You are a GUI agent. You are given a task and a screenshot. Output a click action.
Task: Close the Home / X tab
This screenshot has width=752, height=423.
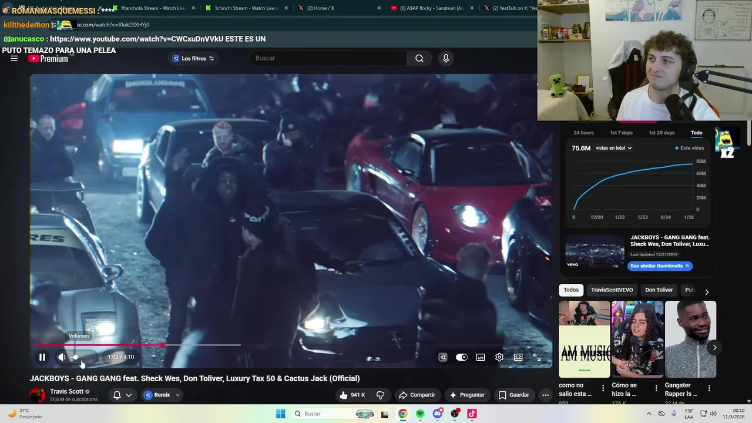coord(379,8)
